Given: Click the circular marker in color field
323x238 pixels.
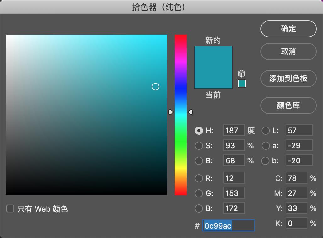Looking at the screenshot, I should [x=156, y=87].
